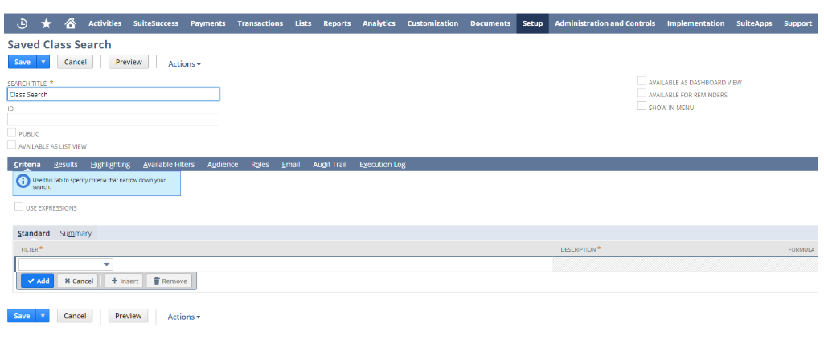
Task: Open the Implementation menu
Action: click(x=695, y=23)
